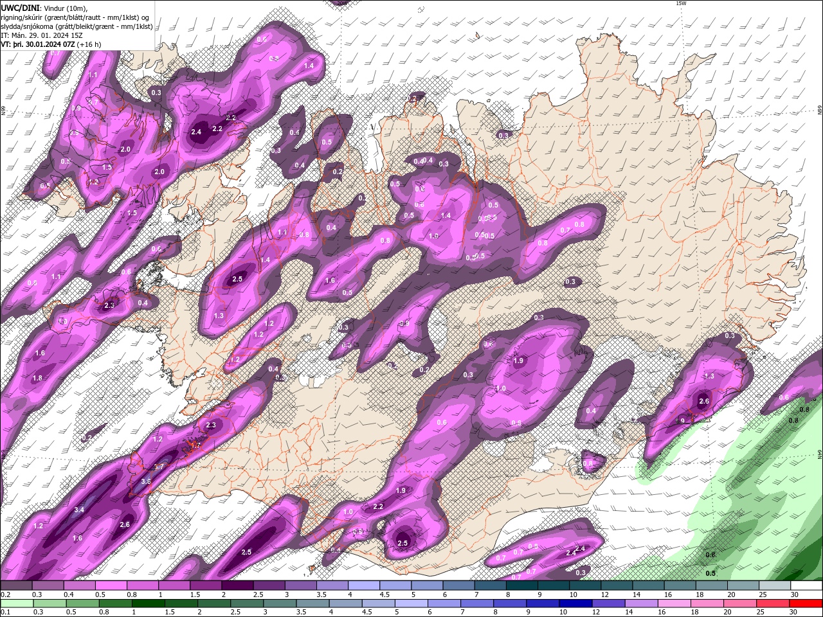Select the 'slydda/snjókoma' legend description line
The width and height of the screenshot is (823, 617).
(77, 26)
